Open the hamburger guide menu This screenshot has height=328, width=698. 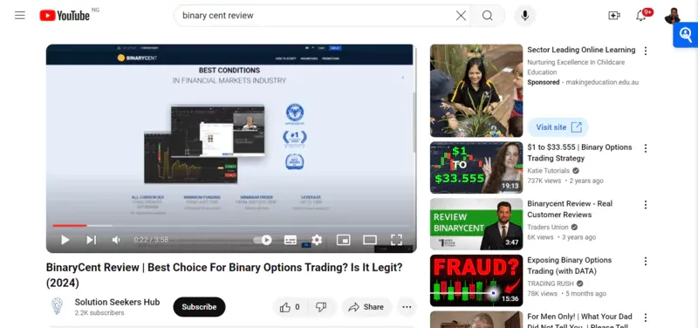19,16
